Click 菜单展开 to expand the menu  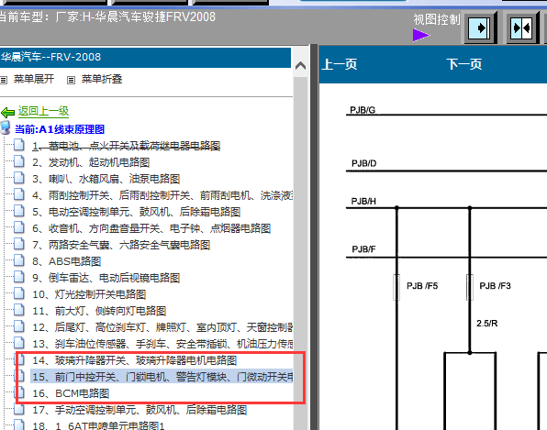point(33,79)
